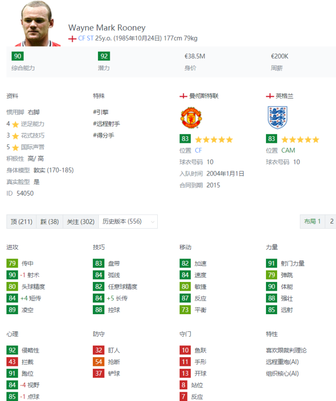Screen dimensions: 336x401
Task: Toggle the 关注 (302) follow button
Action: [80, 222]
